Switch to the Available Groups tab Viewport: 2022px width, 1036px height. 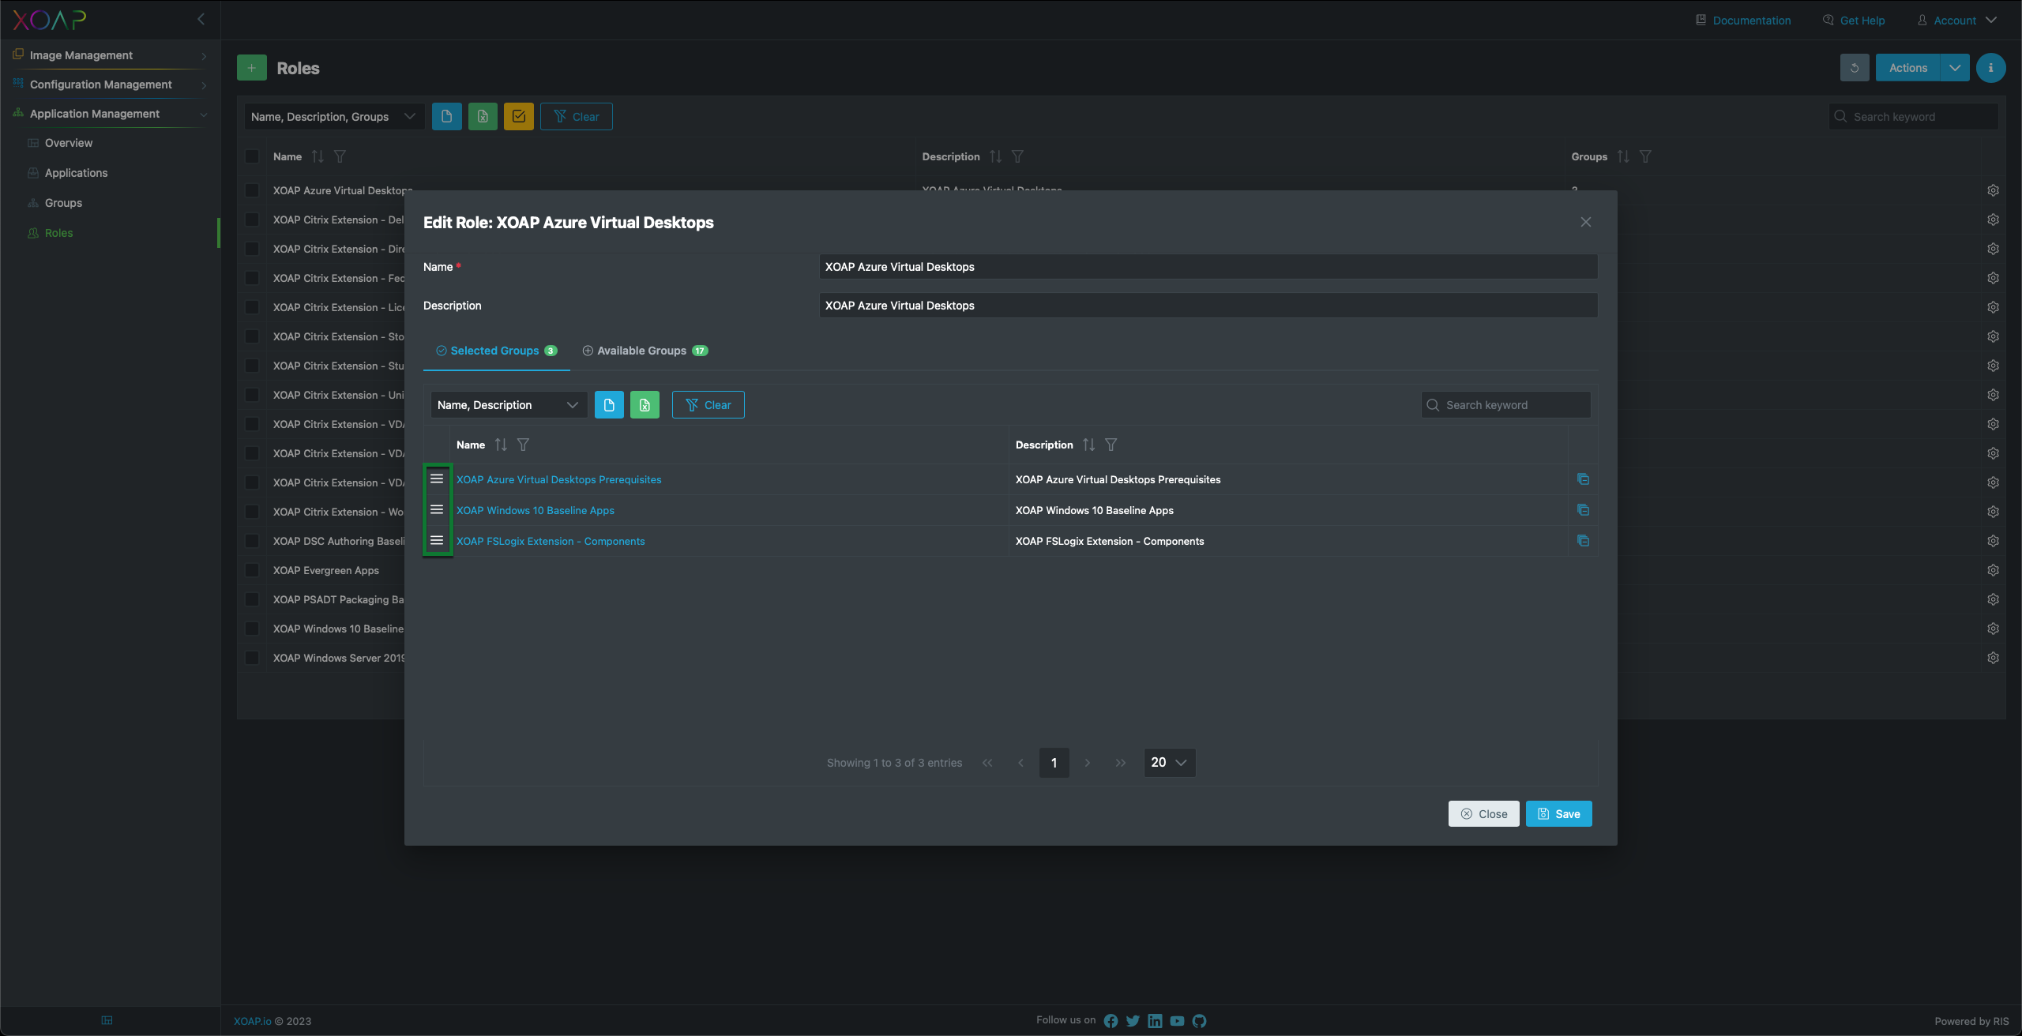click(645, 351)
